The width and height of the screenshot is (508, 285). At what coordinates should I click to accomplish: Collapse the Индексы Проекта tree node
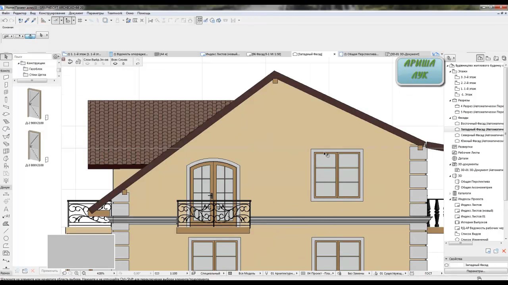click(x=450, y=199)
